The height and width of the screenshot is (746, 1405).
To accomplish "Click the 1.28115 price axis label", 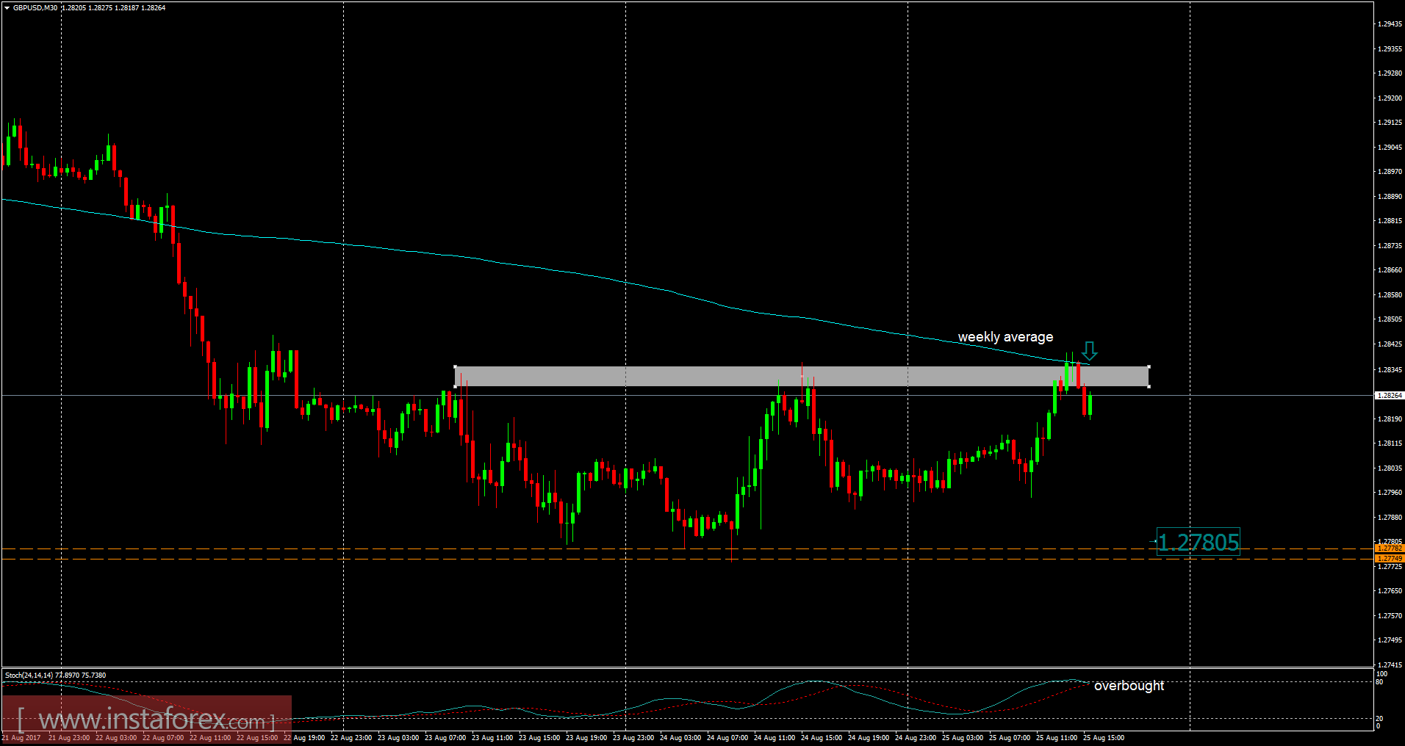I will click(x=1389, y=443).
